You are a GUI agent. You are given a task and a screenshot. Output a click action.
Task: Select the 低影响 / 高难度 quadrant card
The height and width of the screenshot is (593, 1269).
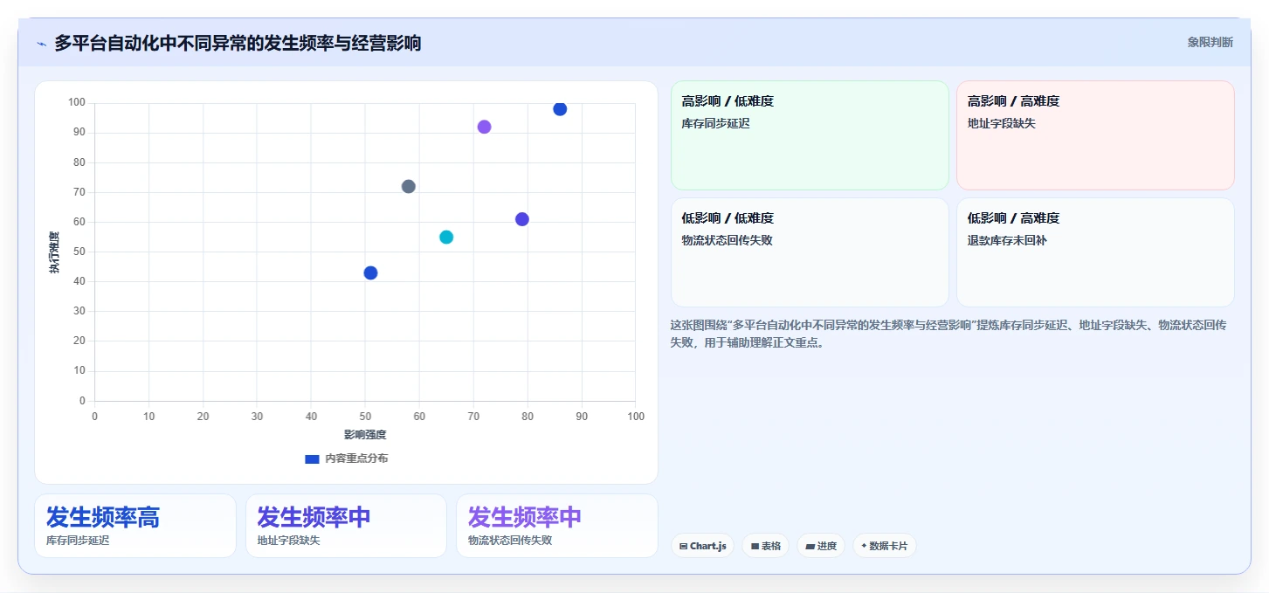click(1095, 252)
